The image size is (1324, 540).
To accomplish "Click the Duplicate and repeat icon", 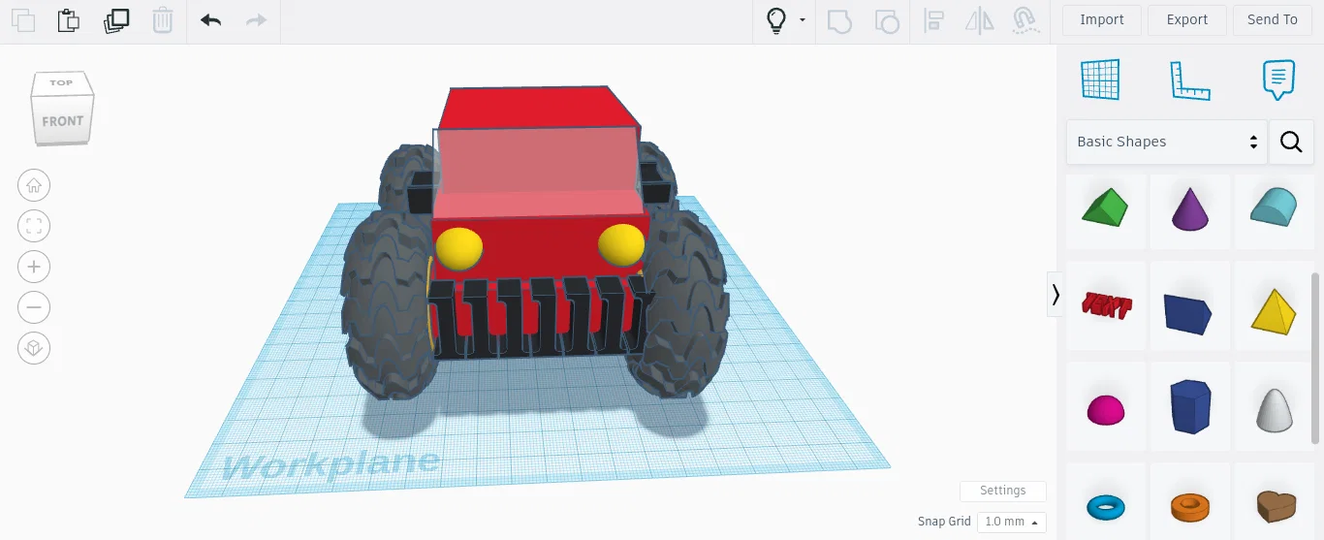I will click(x=116, y=20).
